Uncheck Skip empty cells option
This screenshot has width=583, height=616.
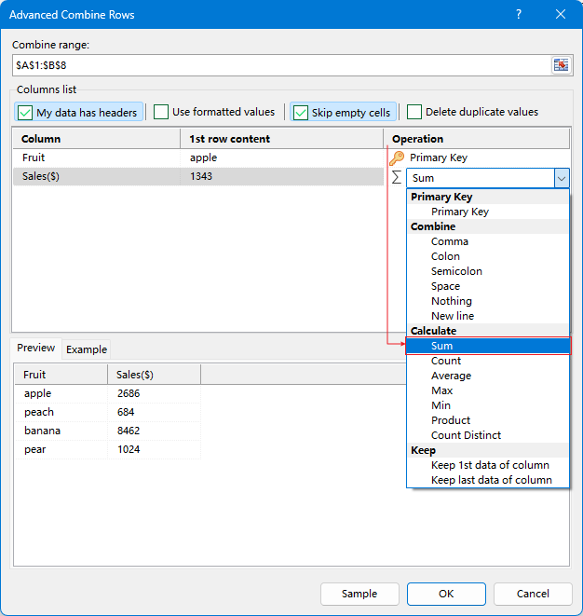[301, 113]
